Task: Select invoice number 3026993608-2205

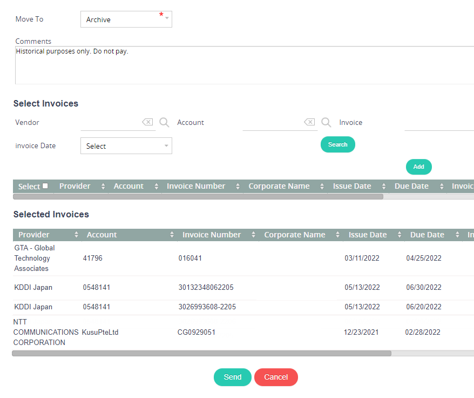Action: [207, 307]
